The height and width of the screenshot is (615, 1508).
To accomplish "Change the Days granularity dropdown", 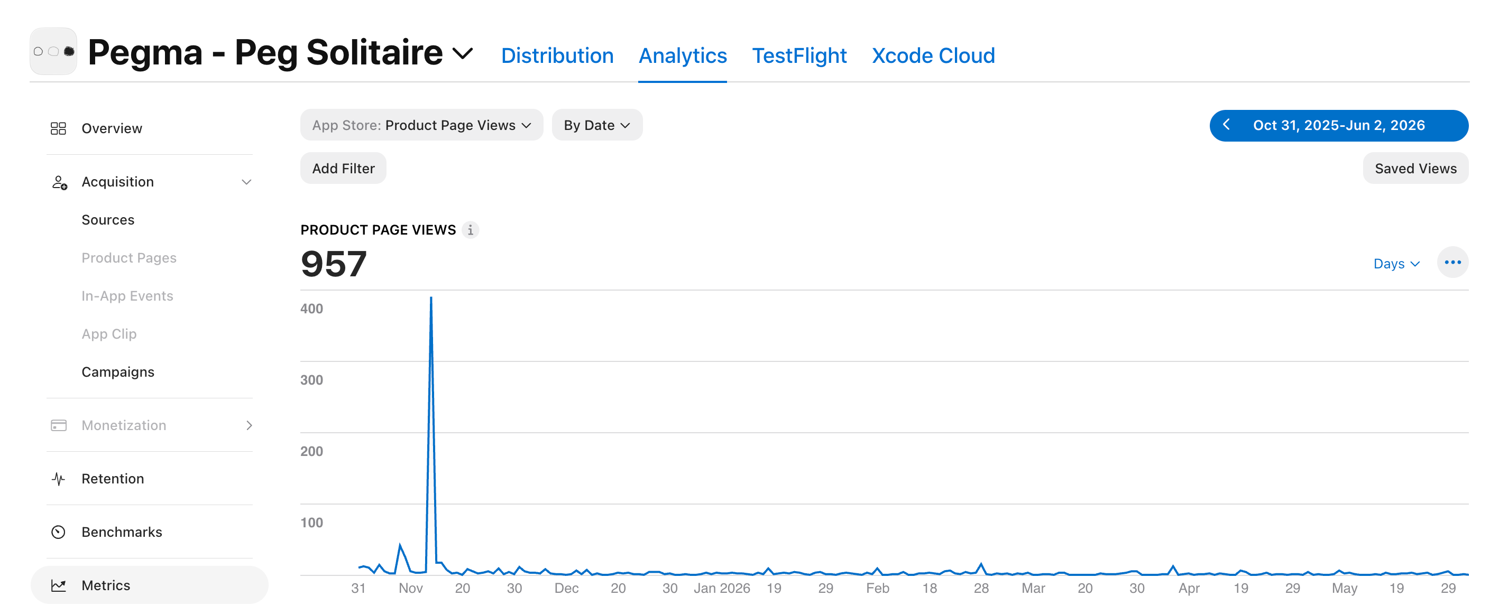I will (x=1396, y=264).
